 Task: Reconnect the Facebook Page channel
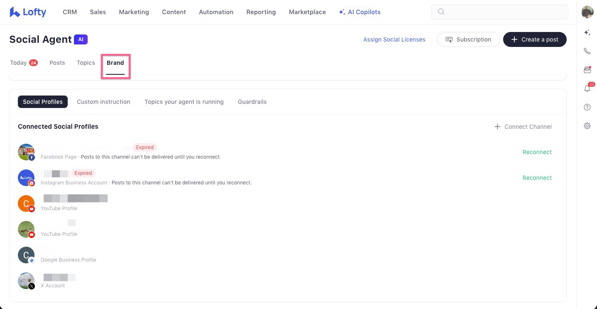tap(537, 152)
